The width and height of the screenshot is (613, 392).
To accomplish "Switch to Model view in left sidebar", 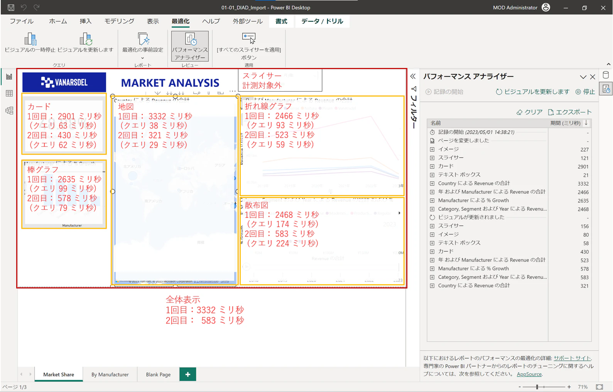I will click(x=9, y=111).
